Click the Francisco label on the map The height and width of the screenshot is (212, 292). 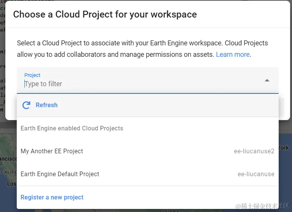(8, 159)
